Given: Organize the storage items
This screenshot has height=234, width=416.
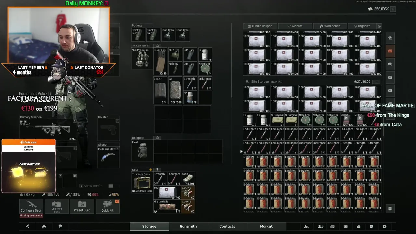Looking at the screenshot, I should [362, 26].
